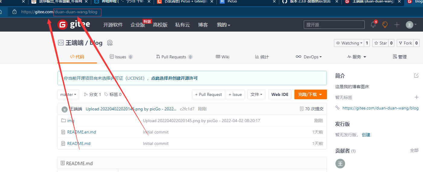The height and width of the screenshot is (172, 423).
Task: Click the Upload 202204022020145.png commit message
Action: click(131, 109)
